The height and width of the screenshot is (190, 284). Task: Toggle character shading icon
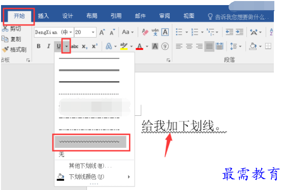point(155,46)
